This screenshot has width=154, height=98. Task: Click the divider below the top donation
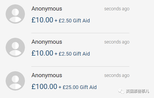click(x=80, y=33)
